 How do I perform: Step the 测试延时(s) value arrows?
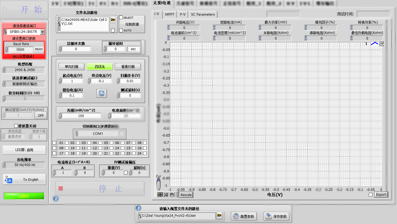click(118, 96)
